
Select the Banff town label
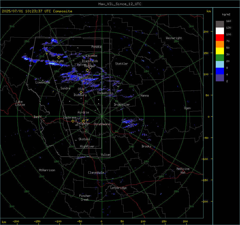(x=38, y=117)
